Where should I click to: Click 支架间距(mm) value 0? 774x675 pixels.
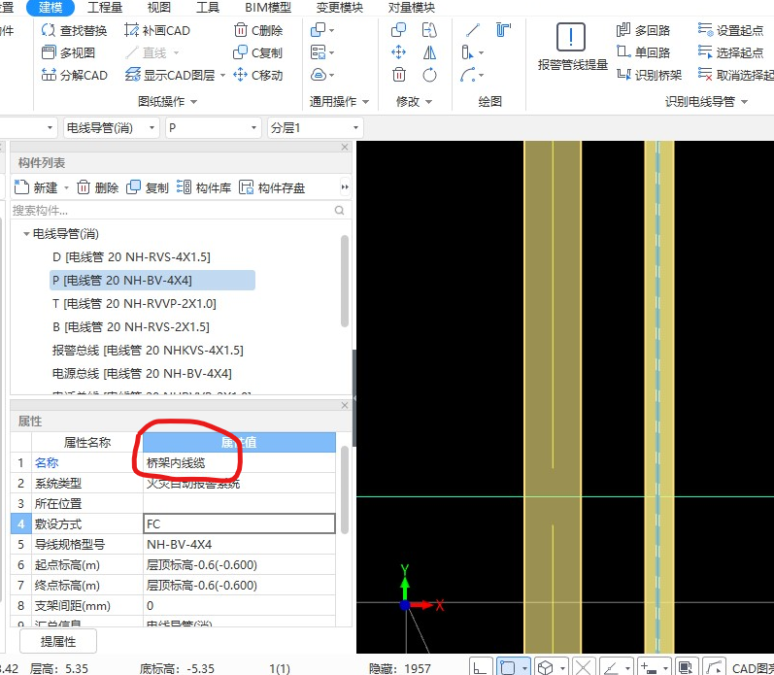click(240, 605)
